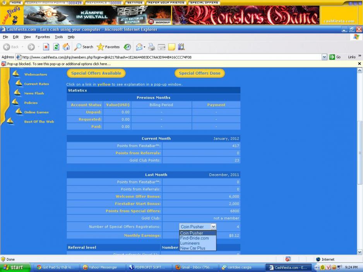363x272 pixels.
Task: Switch to Yahoo! Messenger taskbar button
Action: 103,267
